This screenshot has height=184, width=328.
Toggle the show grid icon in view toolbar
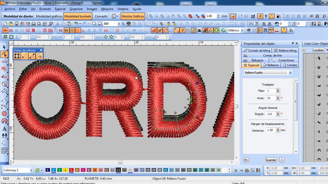(x=188, y=30)
